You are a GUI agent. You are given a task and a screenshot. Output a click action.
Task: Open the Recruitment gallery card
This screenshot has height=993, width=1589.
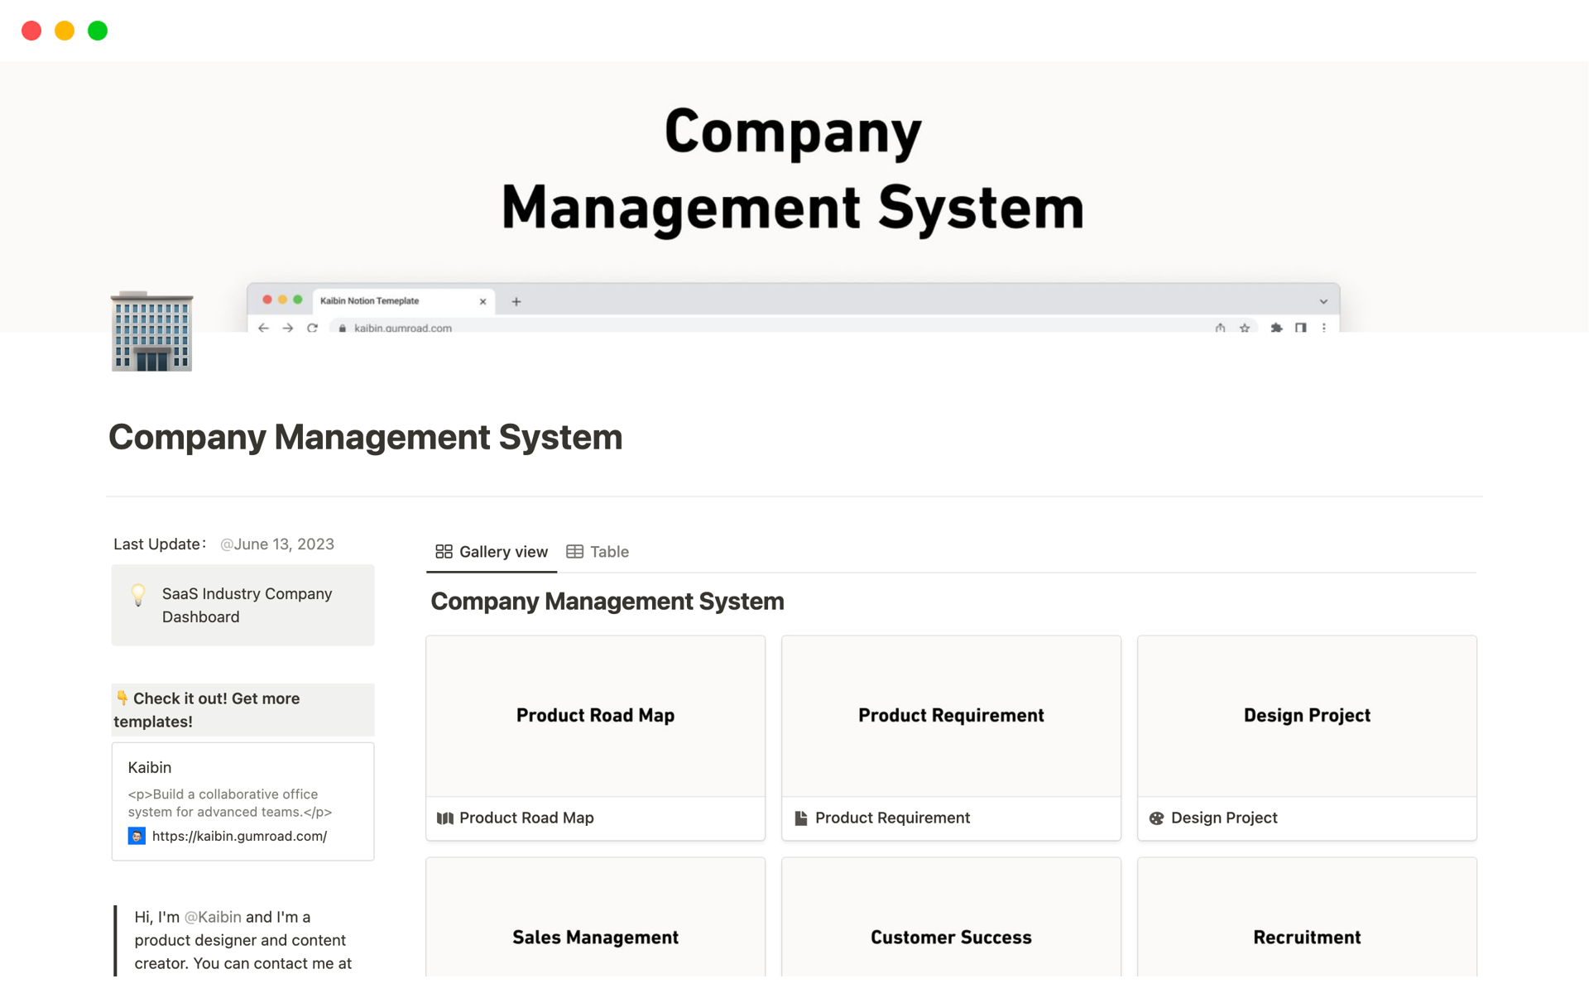(1307, 937)
